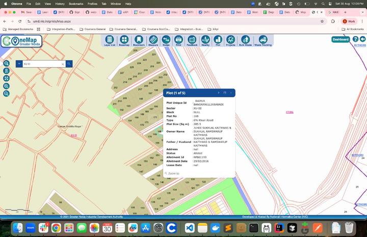367x237 pixels.
Task: Open the Layer List tool
Action: tap(110, 40)
